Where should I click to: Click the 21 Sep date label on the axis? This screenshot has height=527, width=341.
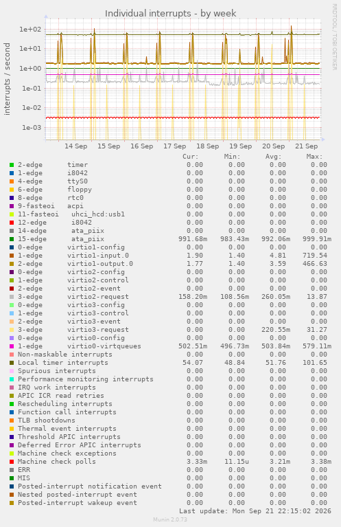(x=306, y=146)
